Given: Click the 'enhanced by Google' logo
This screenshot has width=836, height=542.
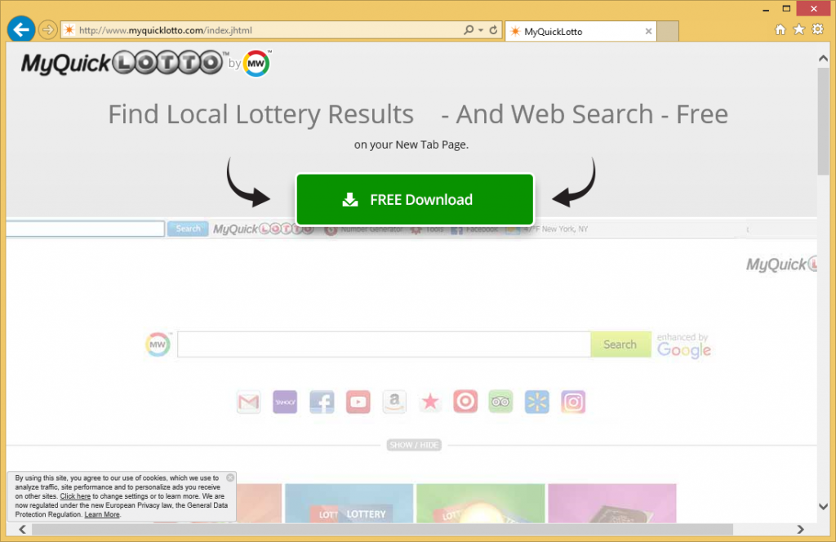Looking at the screenshot, I should [684, 345].
